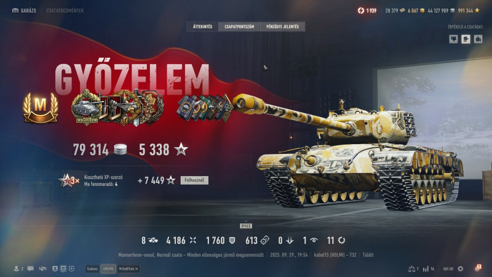Click the handshake referral icon
The width and height of the screenshot is (492, 277).
coord(42,268)
